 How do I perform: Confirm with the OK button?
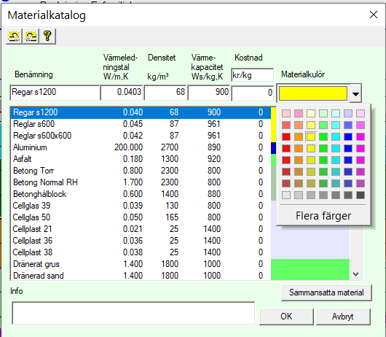pos(286,317)
